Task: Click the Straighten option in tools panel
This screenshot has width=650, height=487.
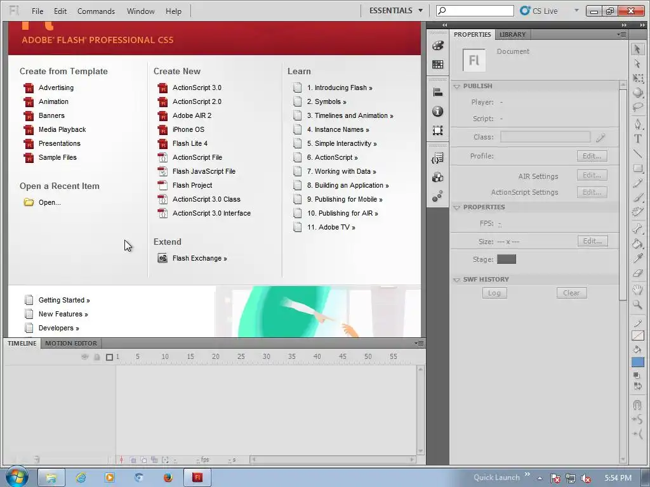Action: (x=637, y=434)
